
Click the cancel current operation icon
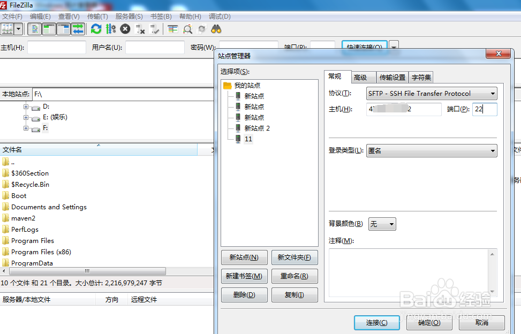(x=125, y=29)
